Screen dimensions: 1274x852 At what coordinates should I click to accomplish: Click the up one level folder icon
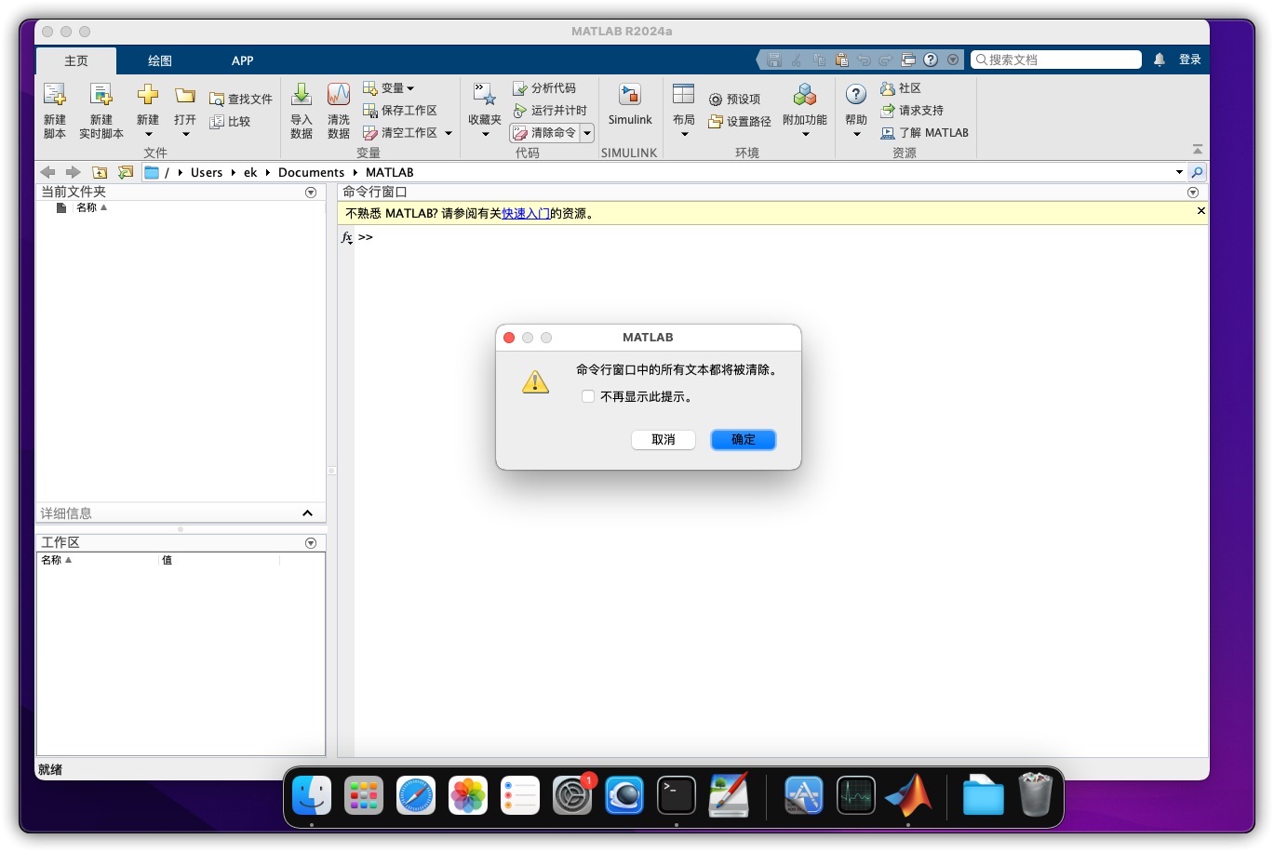click(100, 172)
